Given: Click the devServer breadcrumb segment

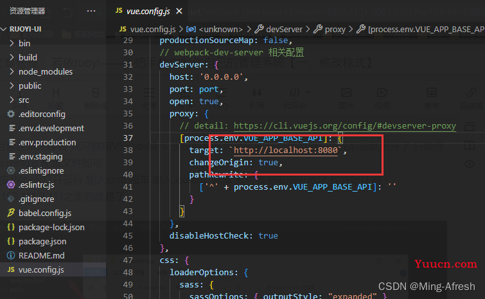Looking at the screenshot, I should (285, 30).
